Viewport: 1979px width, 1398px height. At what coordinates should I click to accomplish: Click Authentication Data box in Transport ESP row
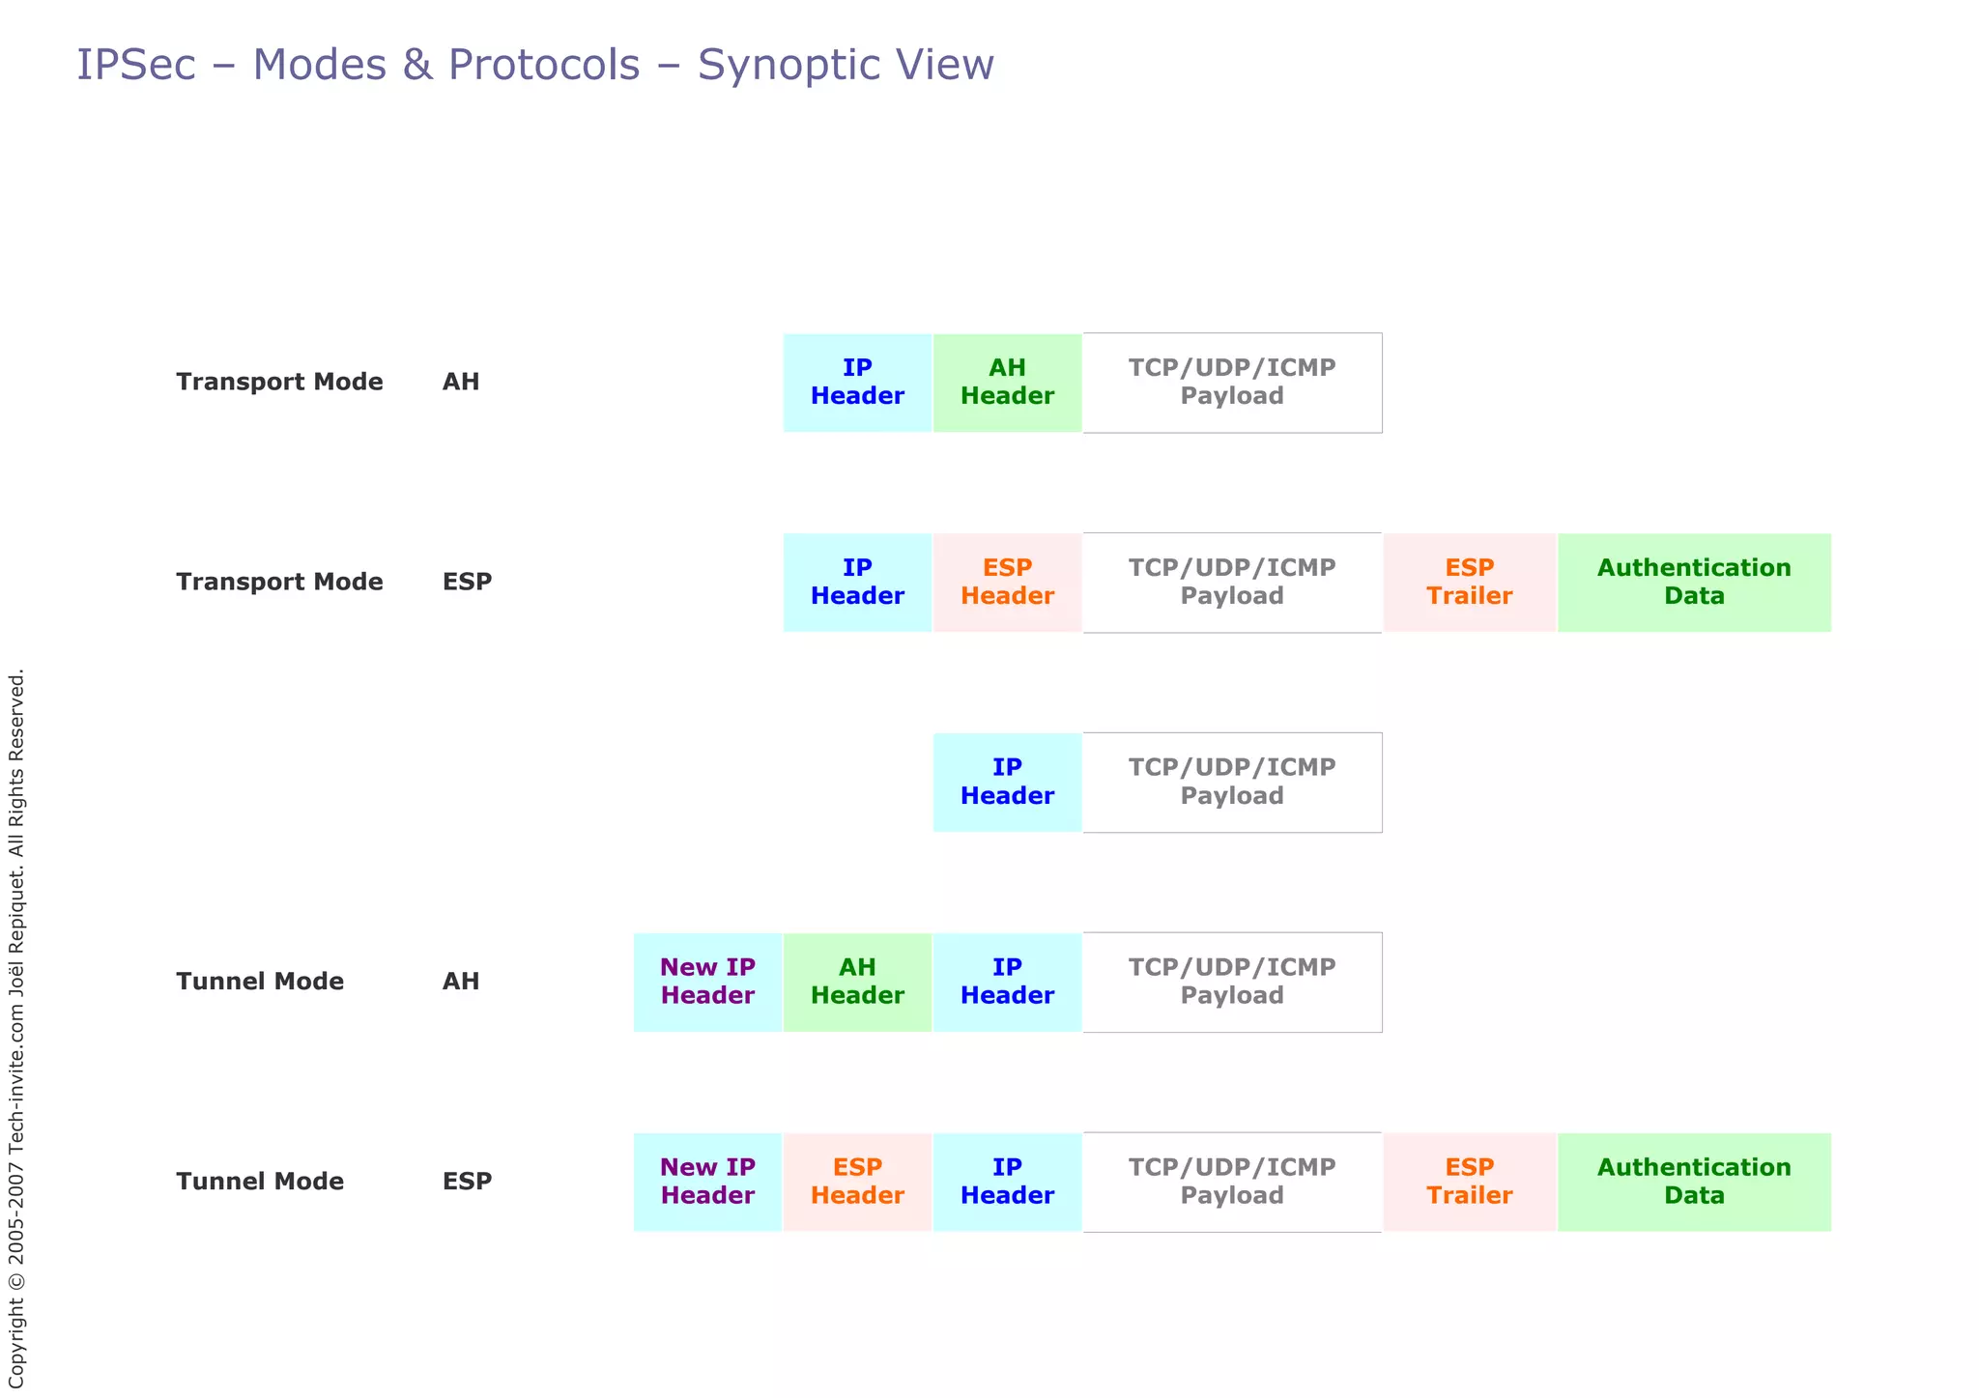click(1694, 583)
